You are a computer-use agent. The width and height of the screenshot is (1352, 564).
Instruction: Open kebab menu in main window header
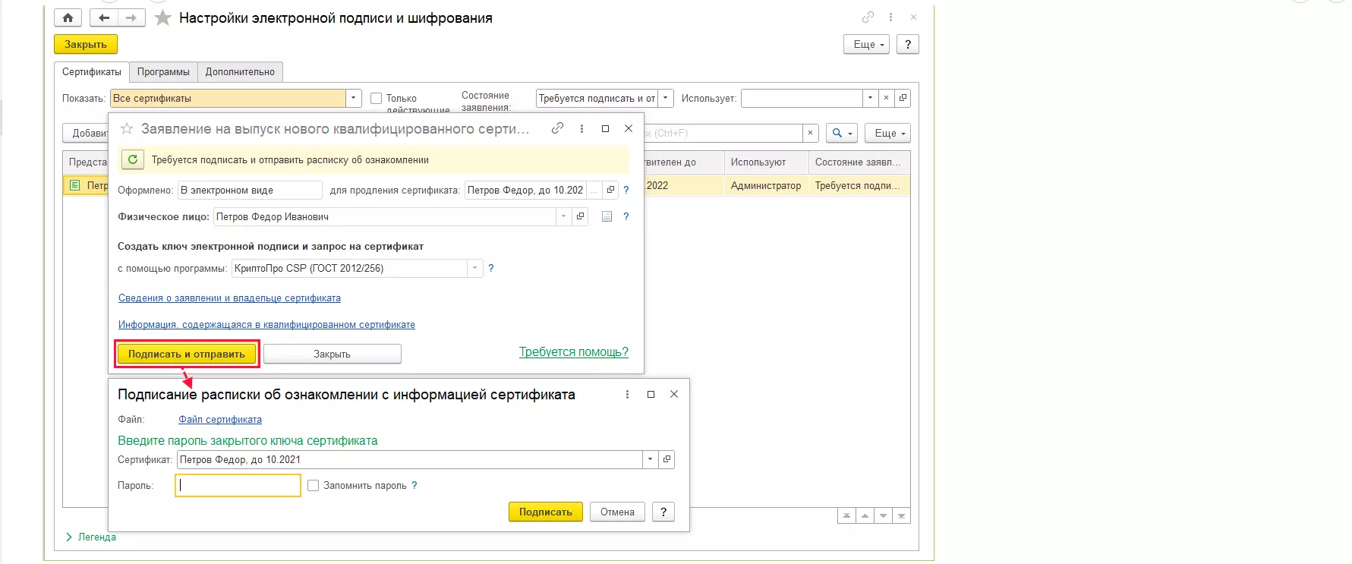point(890,17)
